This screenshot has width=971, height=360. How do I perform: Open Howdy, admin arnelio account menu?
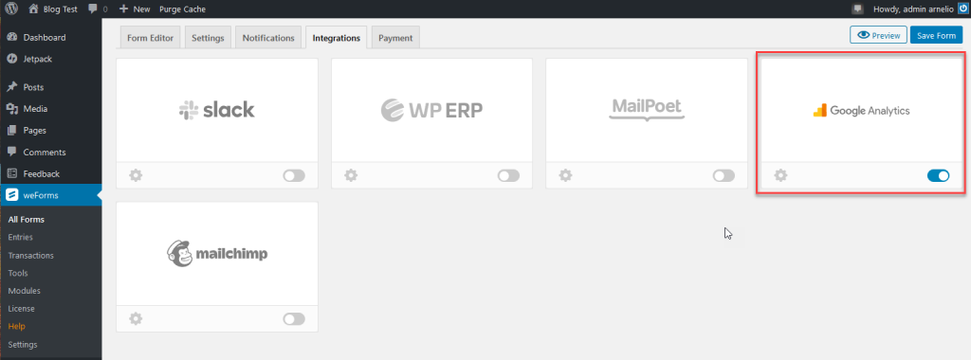913,9
